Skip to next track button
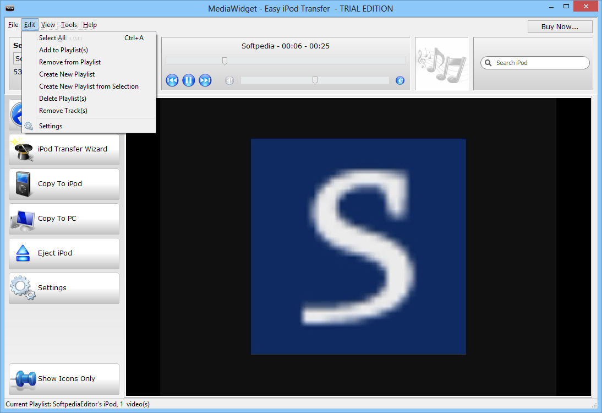 [x=205, y=80]
